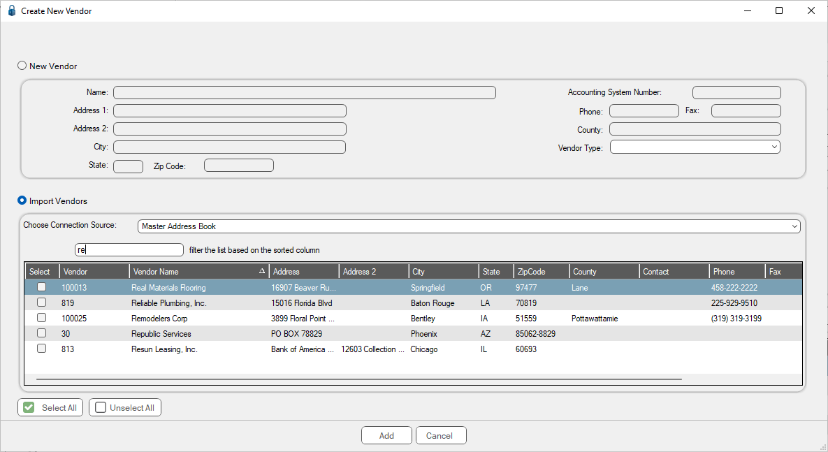This screenshot has width=828, height=452.
Task: Sort by the County column header
Action: [604, 272]
